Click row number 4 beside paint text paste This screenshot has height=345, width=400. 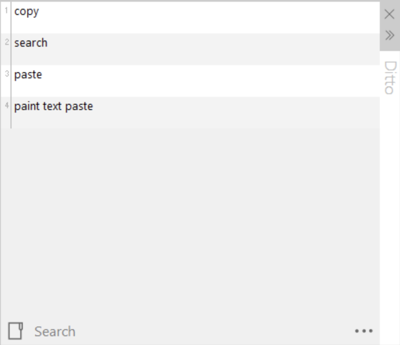[x=6, y=106]
